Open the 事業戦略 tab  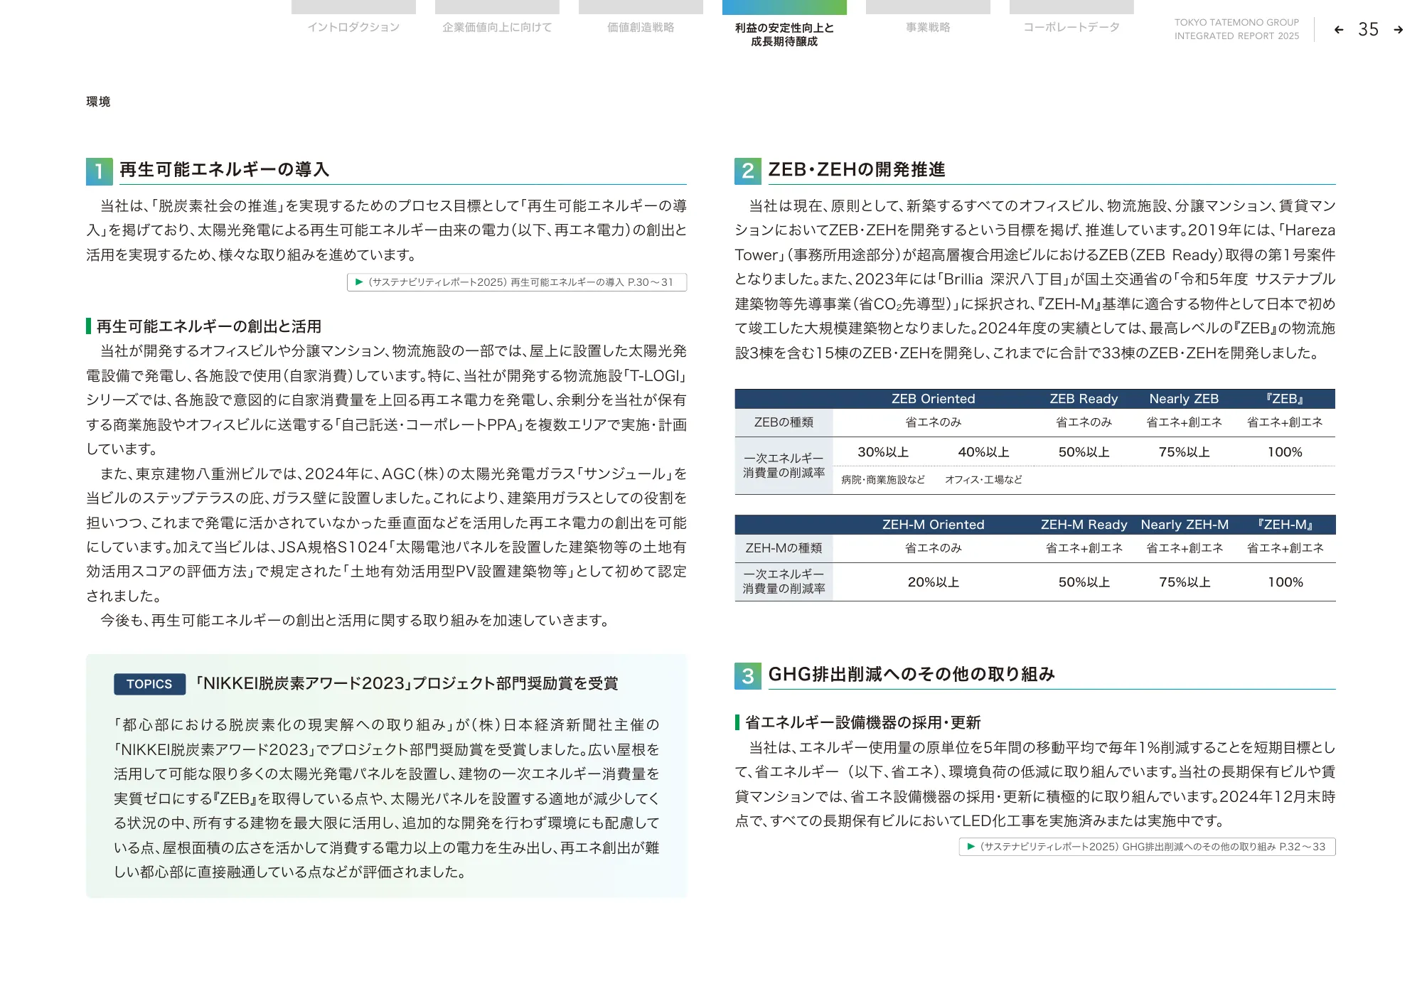pos(928,27)
